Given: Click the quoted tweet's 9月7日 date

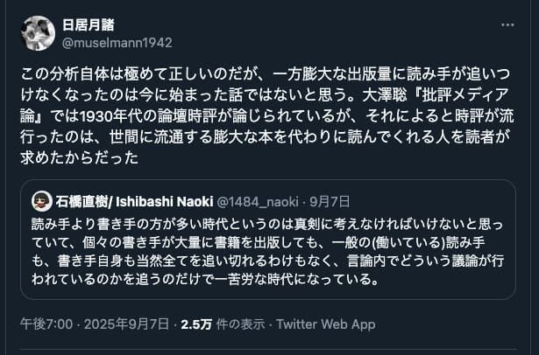Looking at the screenshot, I should point(331,201).
